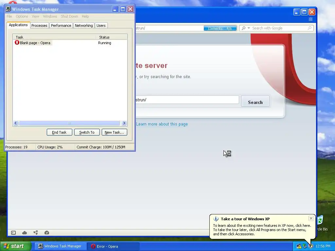Open Opera's closed tabs trash icon
The image size is (335, 251).
pyautogui.click(x=311, y=19)
